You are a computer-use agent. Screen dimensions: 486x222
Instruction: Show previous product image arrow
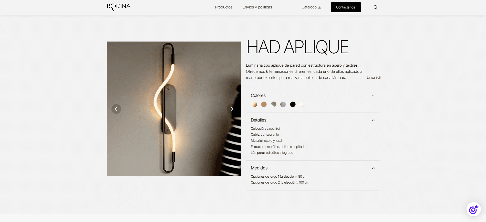[x=116, y=109]
